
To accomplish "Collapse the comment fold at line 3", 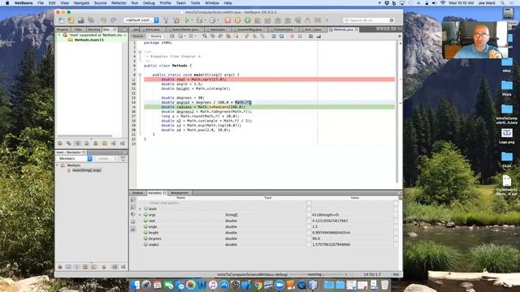I will [x=140, y=52].
